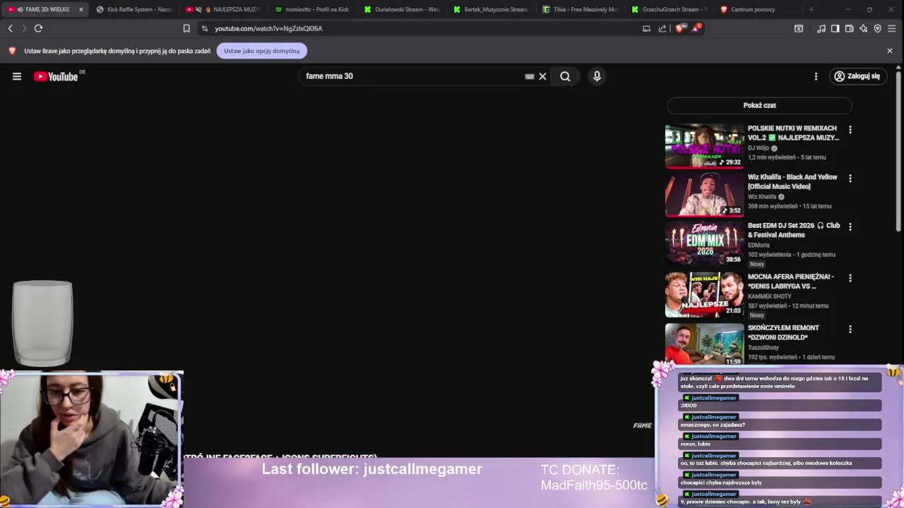Switch to Kick Raffle System tab
This screenshot has height=508, width=904.
point(134,9)
